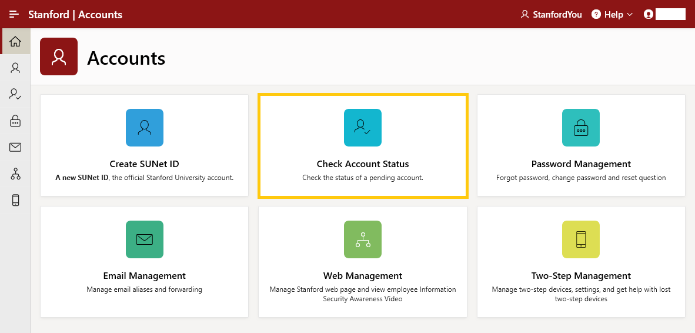Screen dimensions: 695x333
Task: Open Web Management title
Action: pos(363,275)
